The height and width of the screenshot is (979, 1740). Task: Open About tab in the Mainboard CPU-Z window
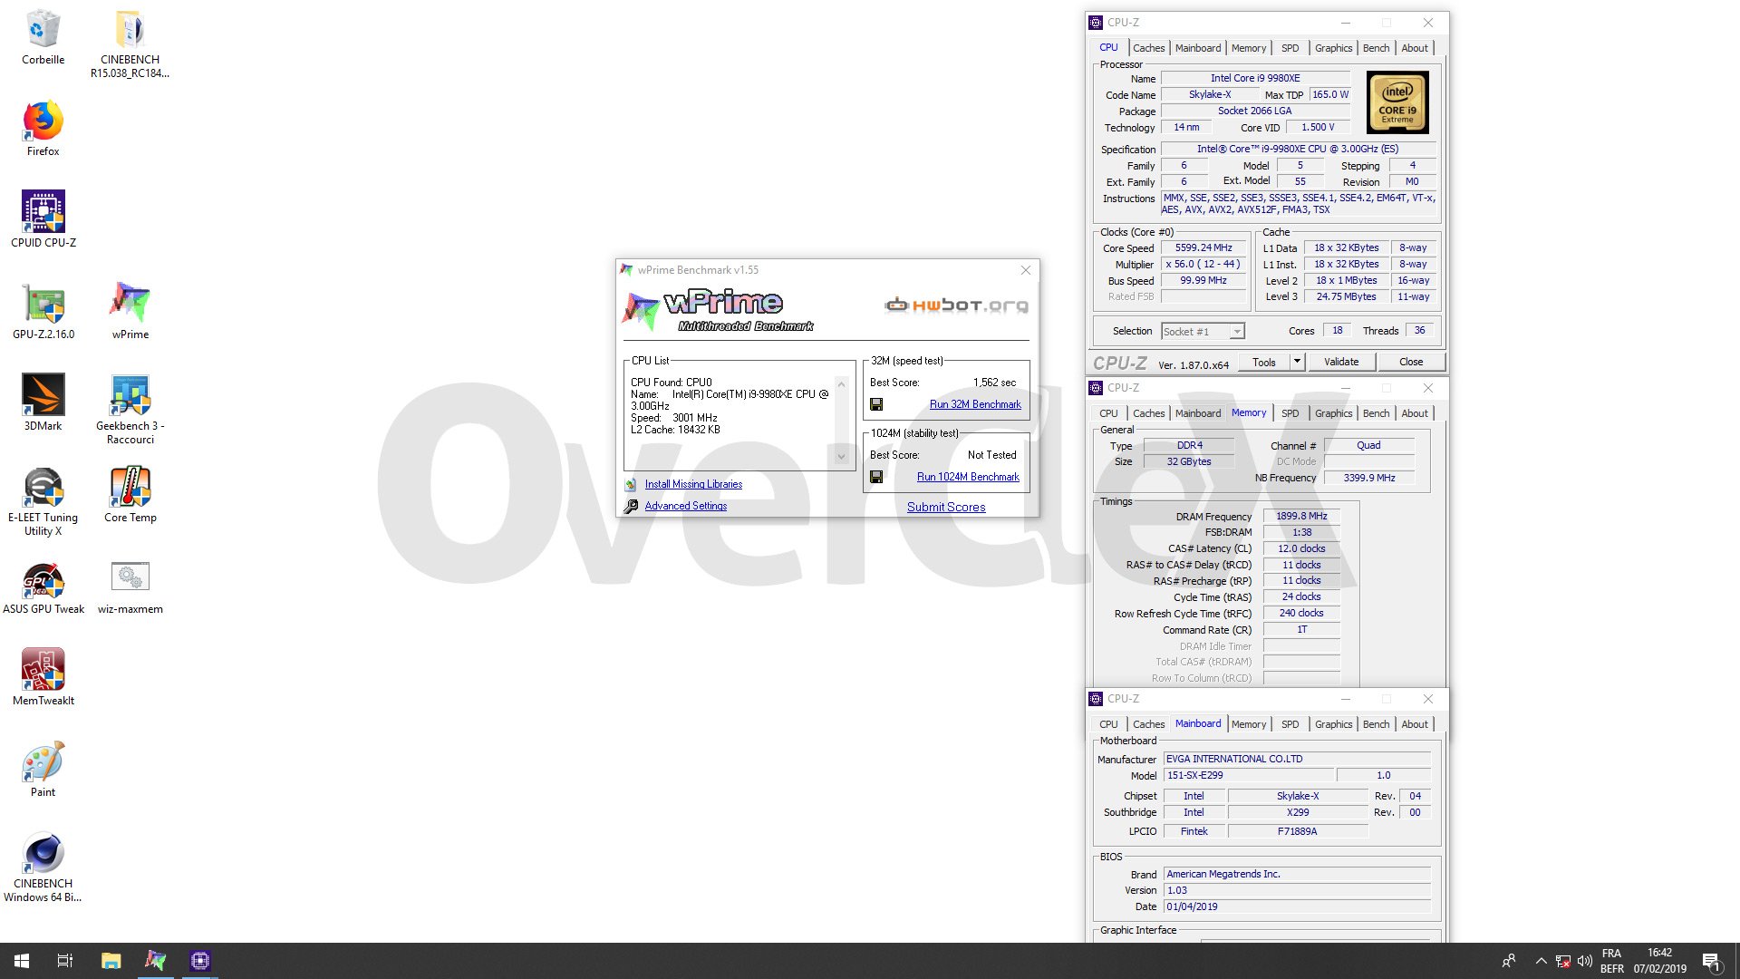point(1414,724)
